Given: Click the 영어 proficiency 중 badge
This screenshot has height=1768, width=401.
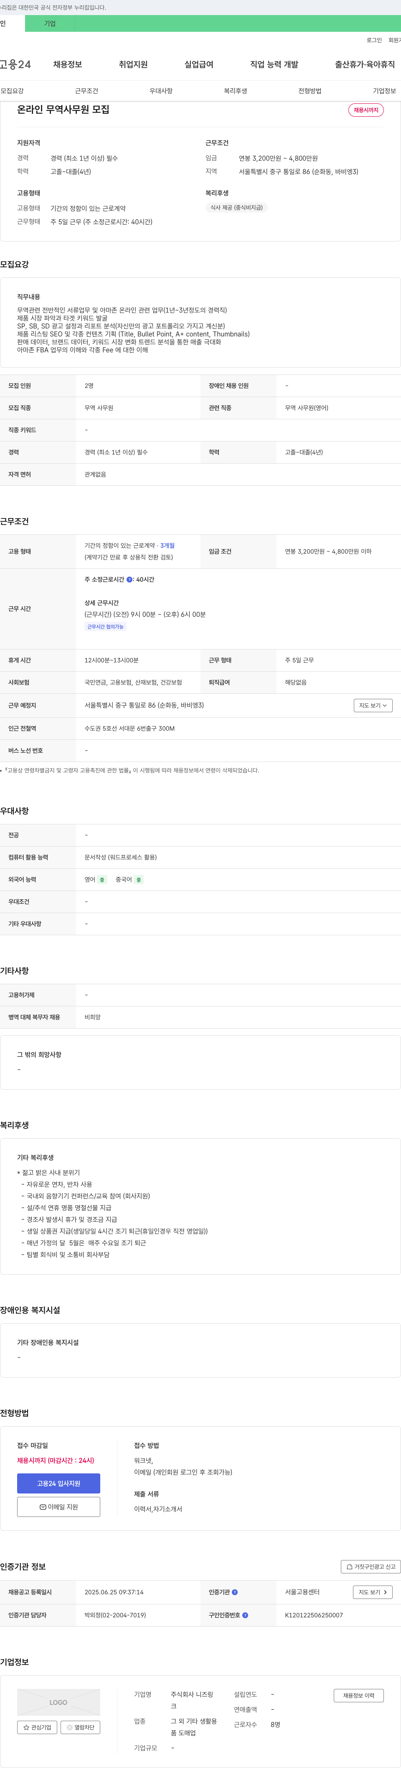Looking at the screenshot, I should 102,879.
